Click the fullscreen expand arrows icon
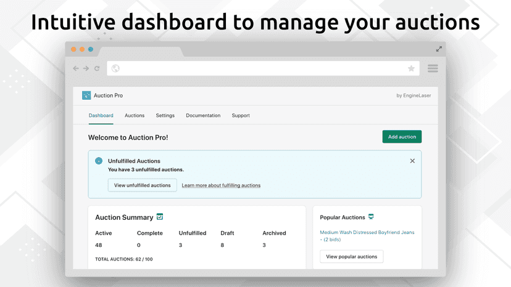Viewport: 511px width, 287px height. point(439,49)
